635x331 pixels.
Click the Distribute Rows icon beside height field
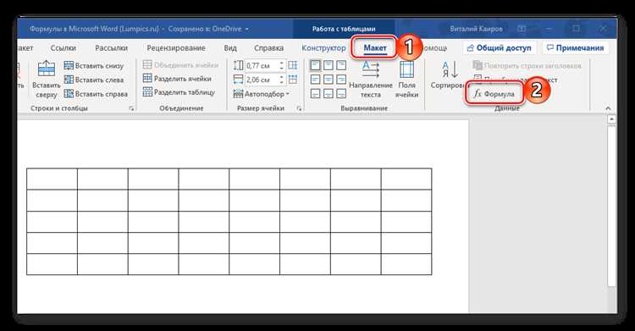[x=292, y=65]
